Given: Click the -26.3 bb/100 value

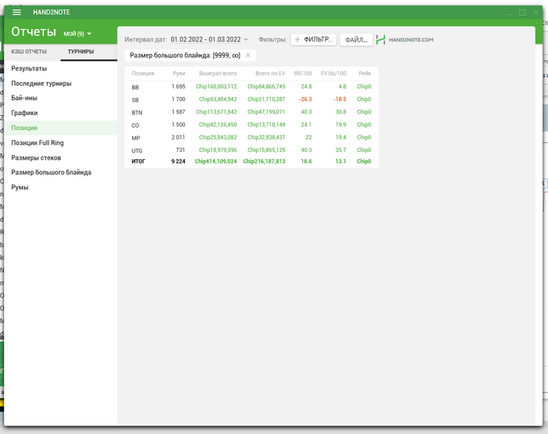Looking at the screenshot, I should (305, 99).
